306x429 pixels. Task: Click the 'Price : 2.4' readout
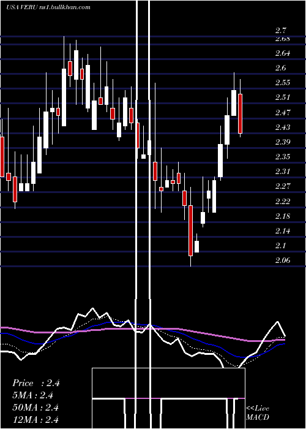tap(35, 383)
